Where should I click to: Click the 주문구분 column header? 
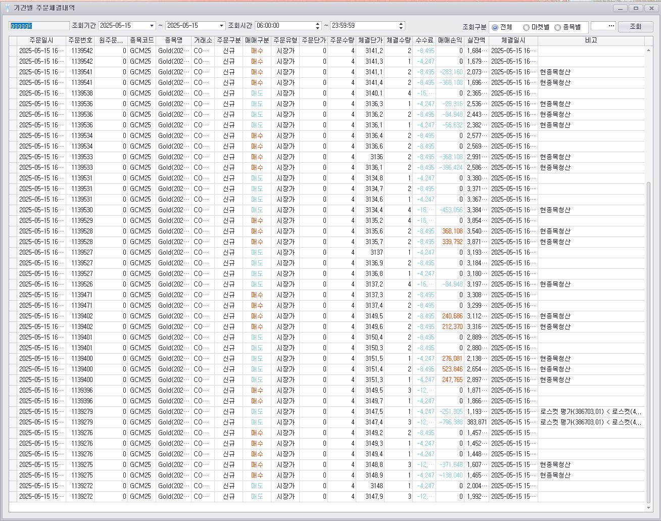[229, 40]
